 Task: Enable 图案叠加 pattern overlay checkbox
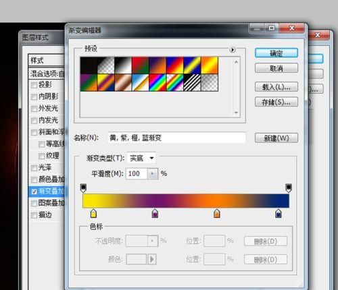tap(34, 204)
